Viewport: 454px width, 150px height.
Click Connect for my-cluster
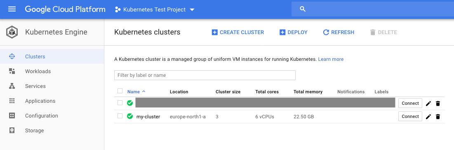410,116
